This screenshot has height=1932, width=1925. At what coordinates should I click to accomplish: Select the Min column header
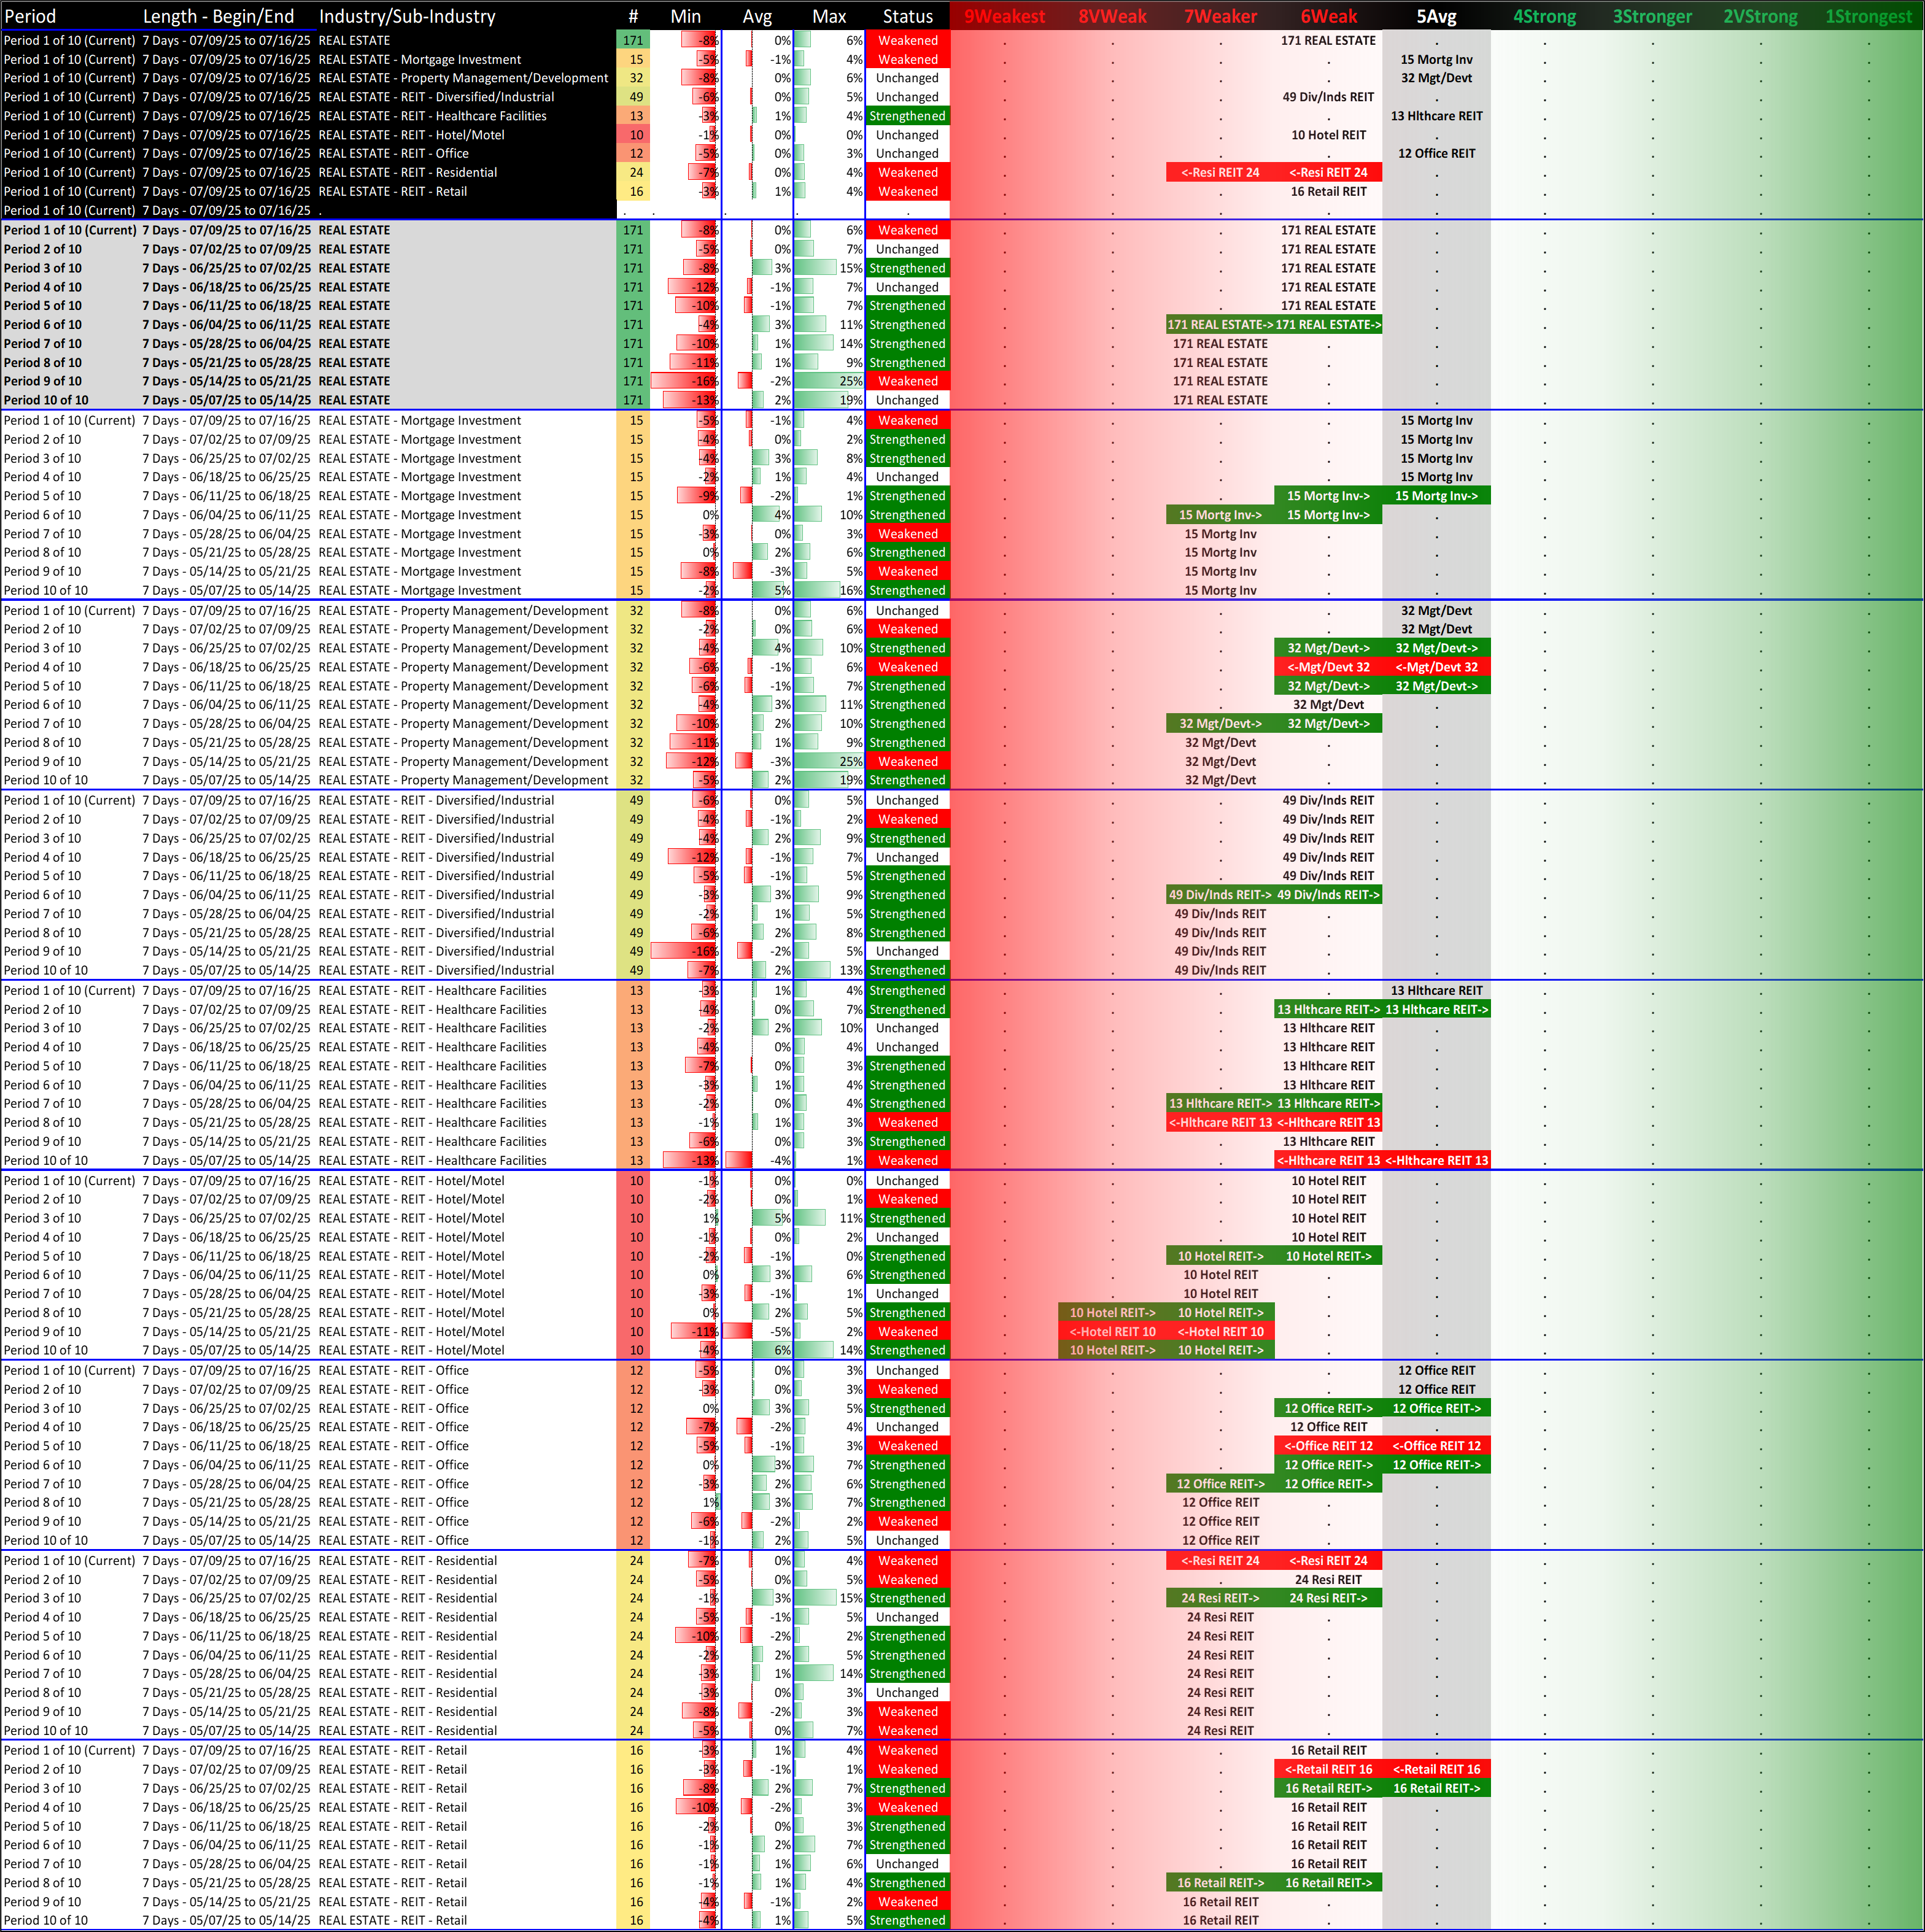(685, 16)
